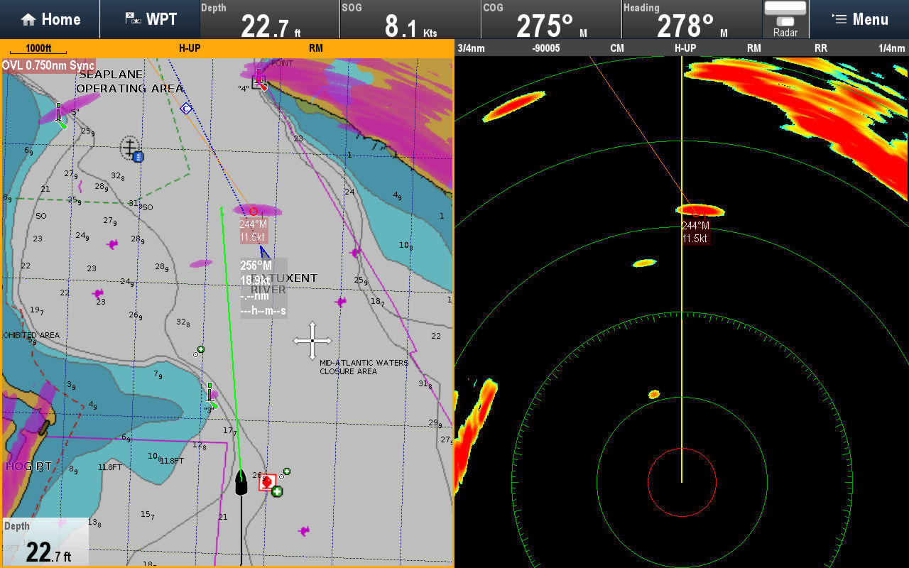Click the radar CM status label
This screenshot has height=568, width=909.
coord(617,48)
